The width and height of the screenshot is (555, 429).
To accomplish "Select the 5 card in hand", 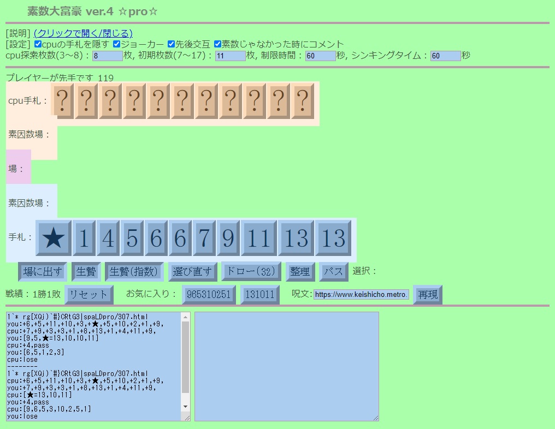I will click(132, 237).
